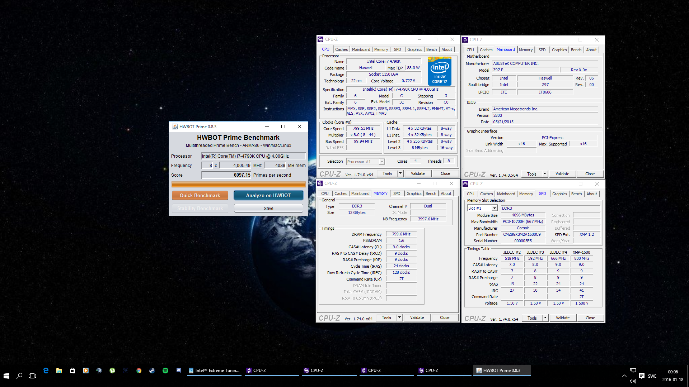
Task: Launch Google Chrome from the taskbar
Action: pyautogui.click(x=139, y=371)
